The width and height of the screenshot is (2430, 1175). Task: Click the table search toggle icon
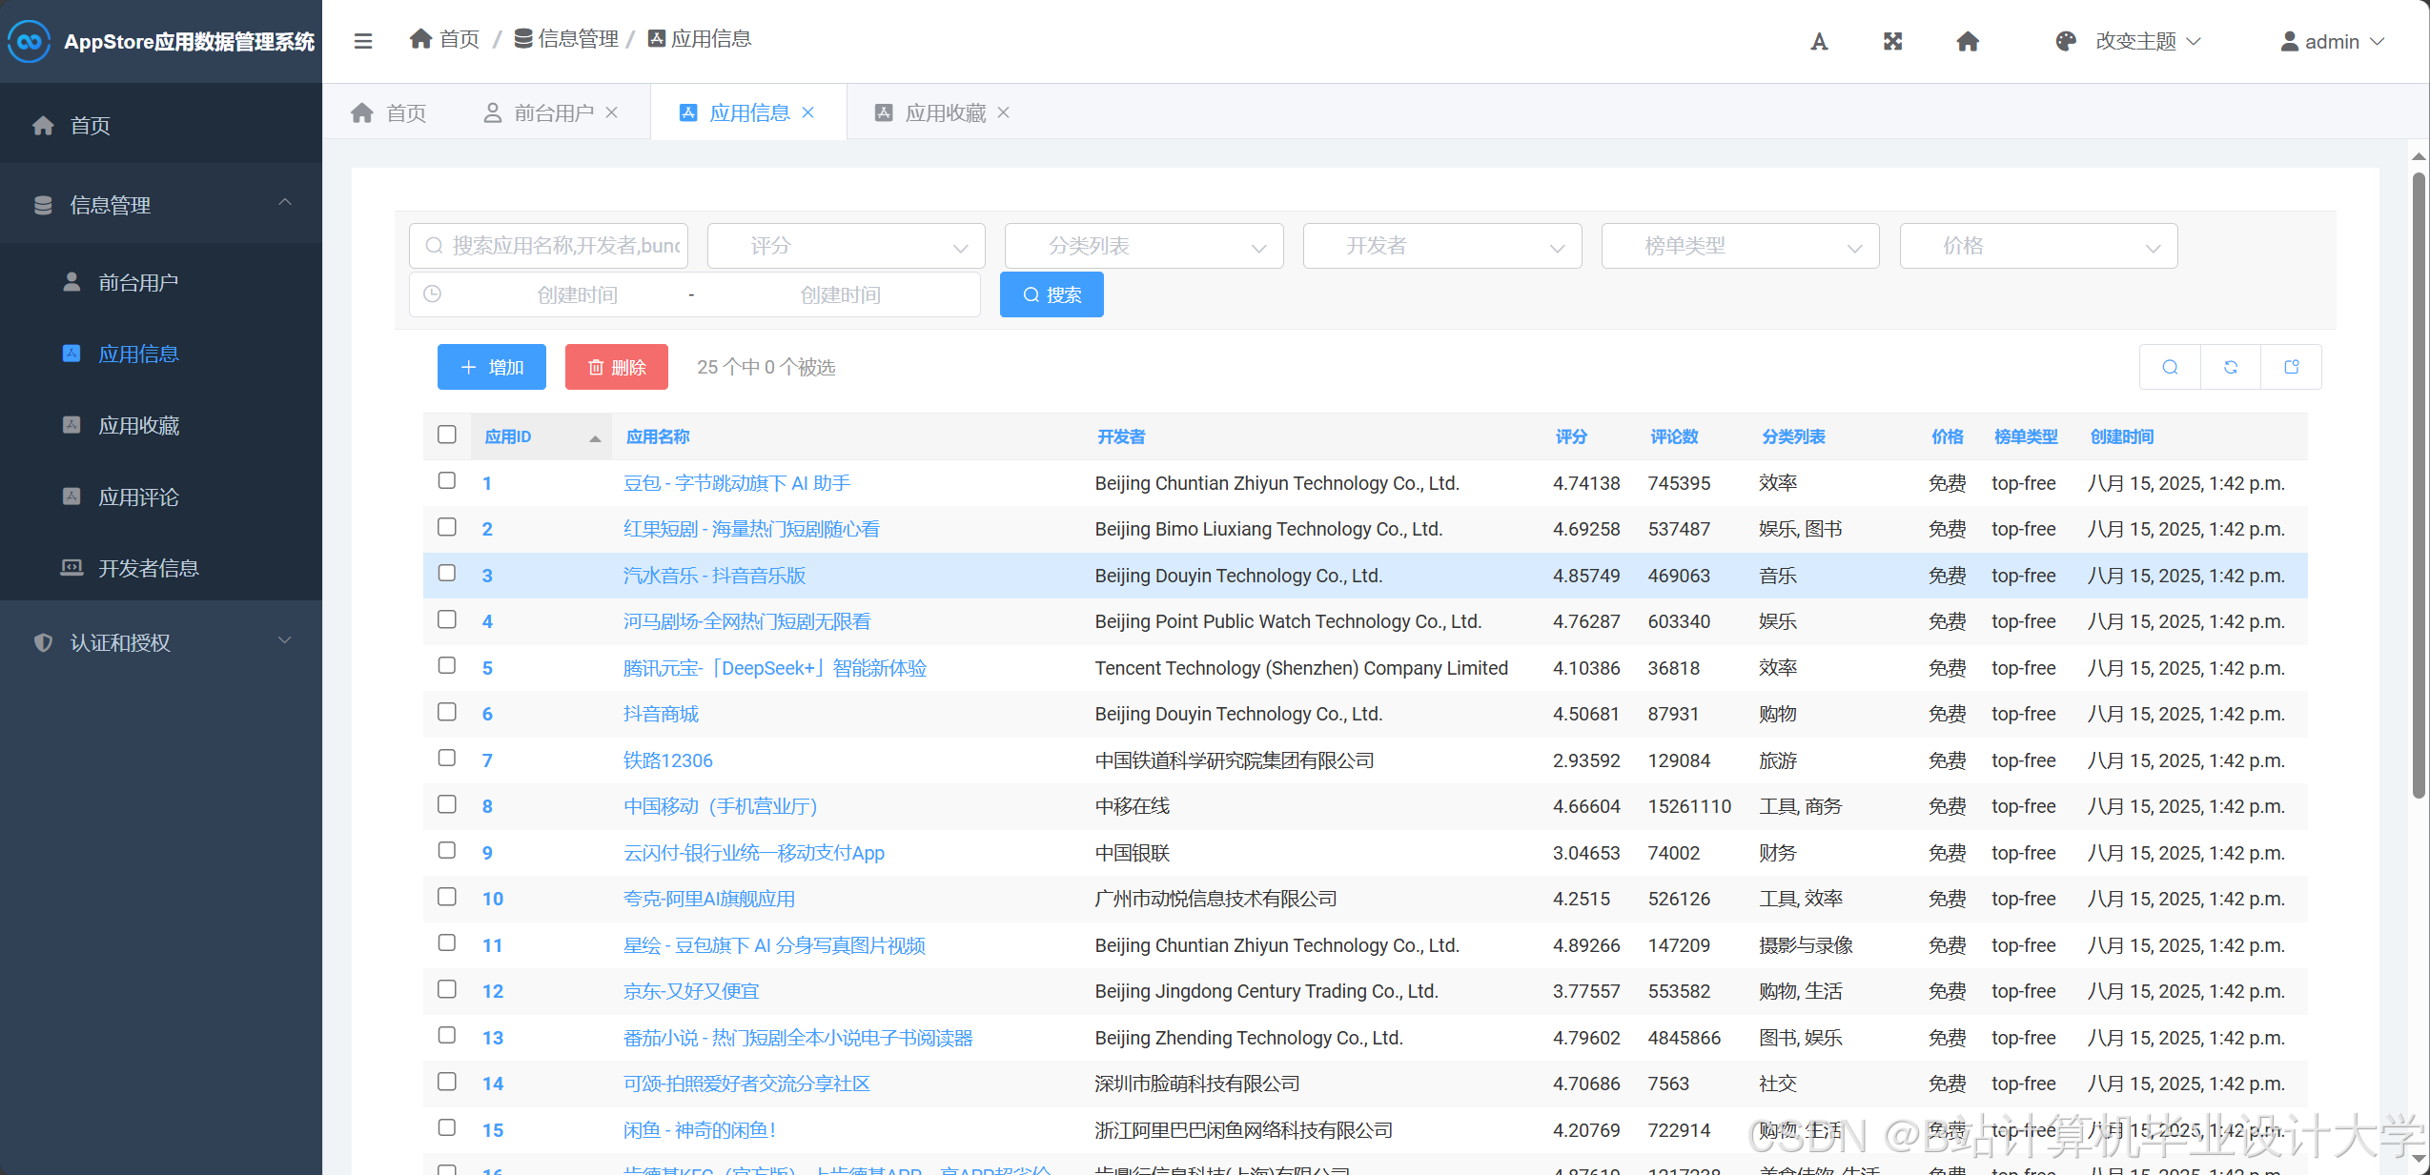pyautogui.click(x=2170, y=367)
